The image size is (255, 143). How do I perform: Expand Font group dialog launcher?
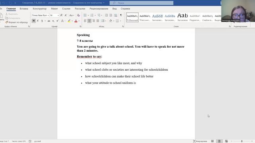pos(80,26)
